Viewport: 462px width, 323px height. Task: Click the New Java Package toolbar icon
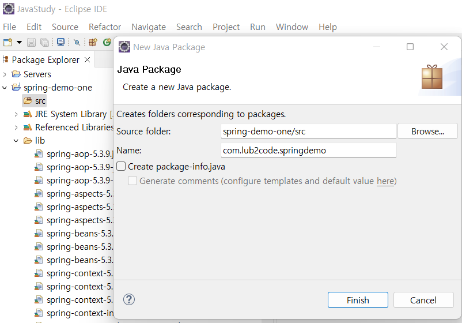point(93,43)
